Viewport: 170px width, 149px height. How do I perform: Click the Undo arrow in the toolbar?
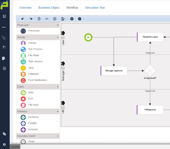(23, 19)
